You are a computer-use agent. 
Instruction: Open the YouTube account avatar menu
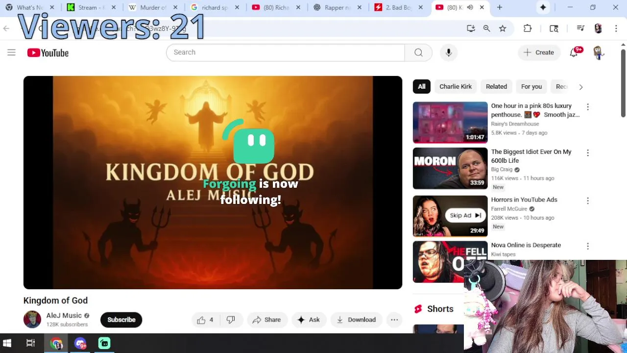[x=598, y=52]
